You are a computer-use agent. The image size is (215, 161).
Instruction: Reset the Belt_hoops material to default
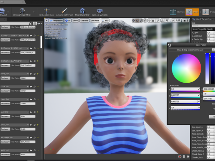[x=38, y=137]
